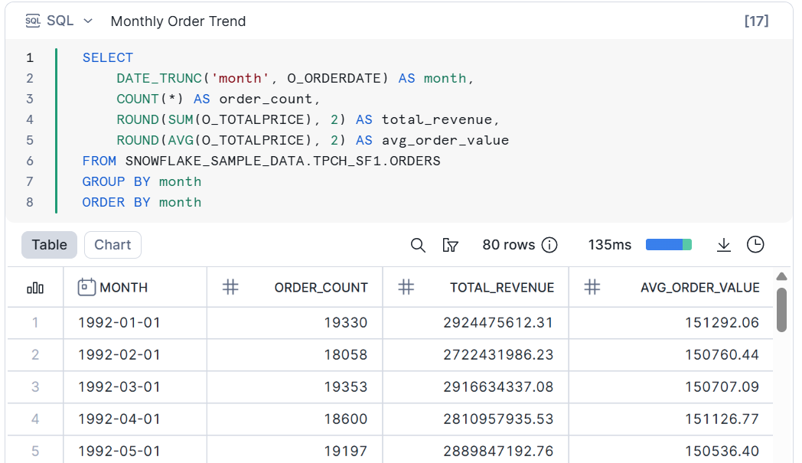This screenshot has width=802, height=463.
Task: Switch to the Chart view tab
Action: (x=112, y=245)
